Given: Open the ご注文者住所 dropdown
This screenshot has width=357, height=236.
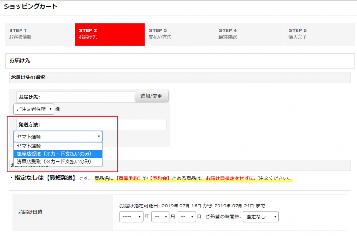Looking at the screenshot, I should 34,109.
